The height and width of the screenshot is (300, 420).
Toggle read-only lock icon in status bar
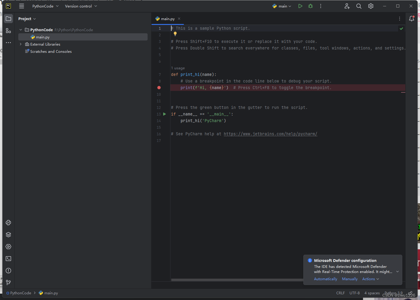click(x=410, y=293)
